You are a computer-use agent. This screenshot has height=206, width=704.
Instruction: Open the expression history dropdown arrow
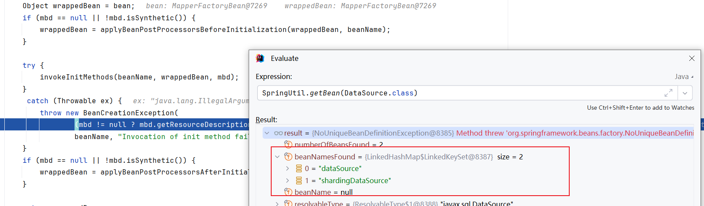click(x=685, y=93)
